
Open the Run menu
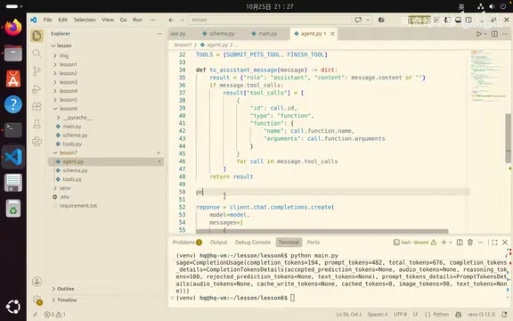pos(137,20)
